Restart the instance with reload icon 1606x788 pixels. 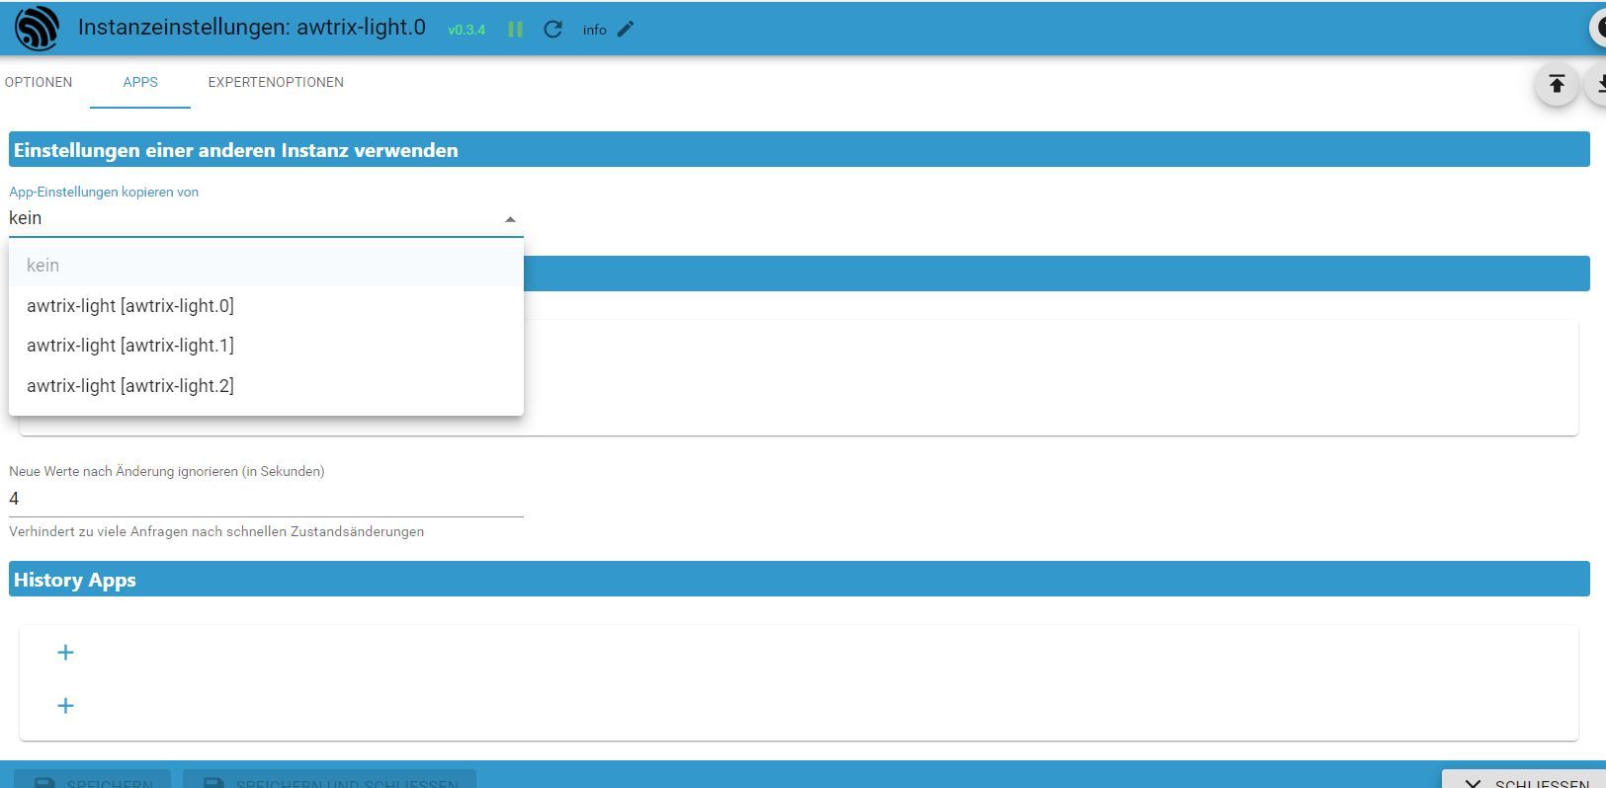(x=552, y=30)
